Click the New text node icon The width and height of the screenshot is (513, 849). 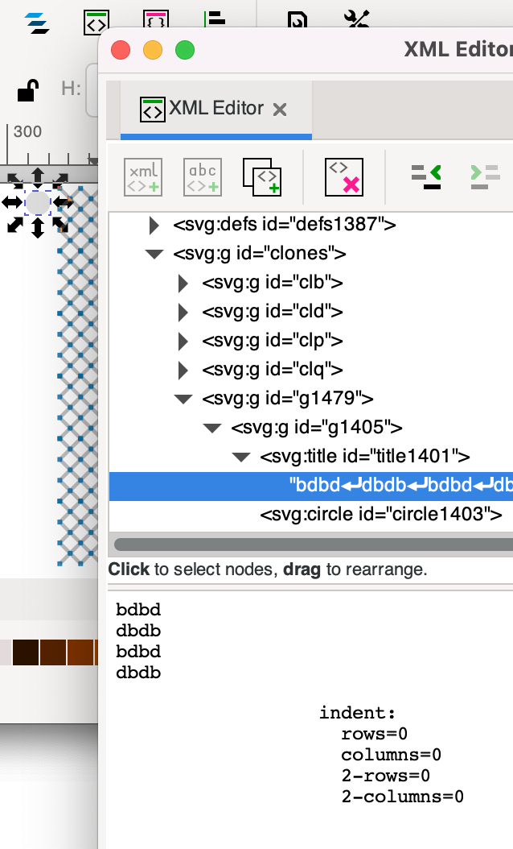202,176
